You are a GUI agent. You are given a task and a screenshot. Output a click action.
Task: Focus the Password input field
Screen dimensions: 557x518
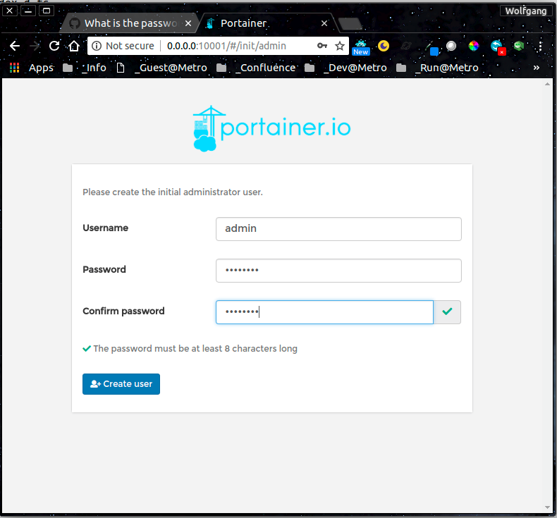[338, 271]
